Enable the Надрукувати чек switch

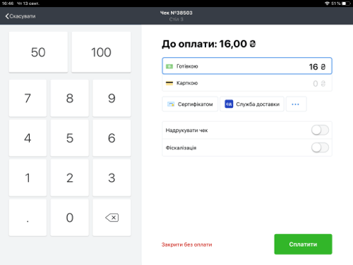coord(320,130)
